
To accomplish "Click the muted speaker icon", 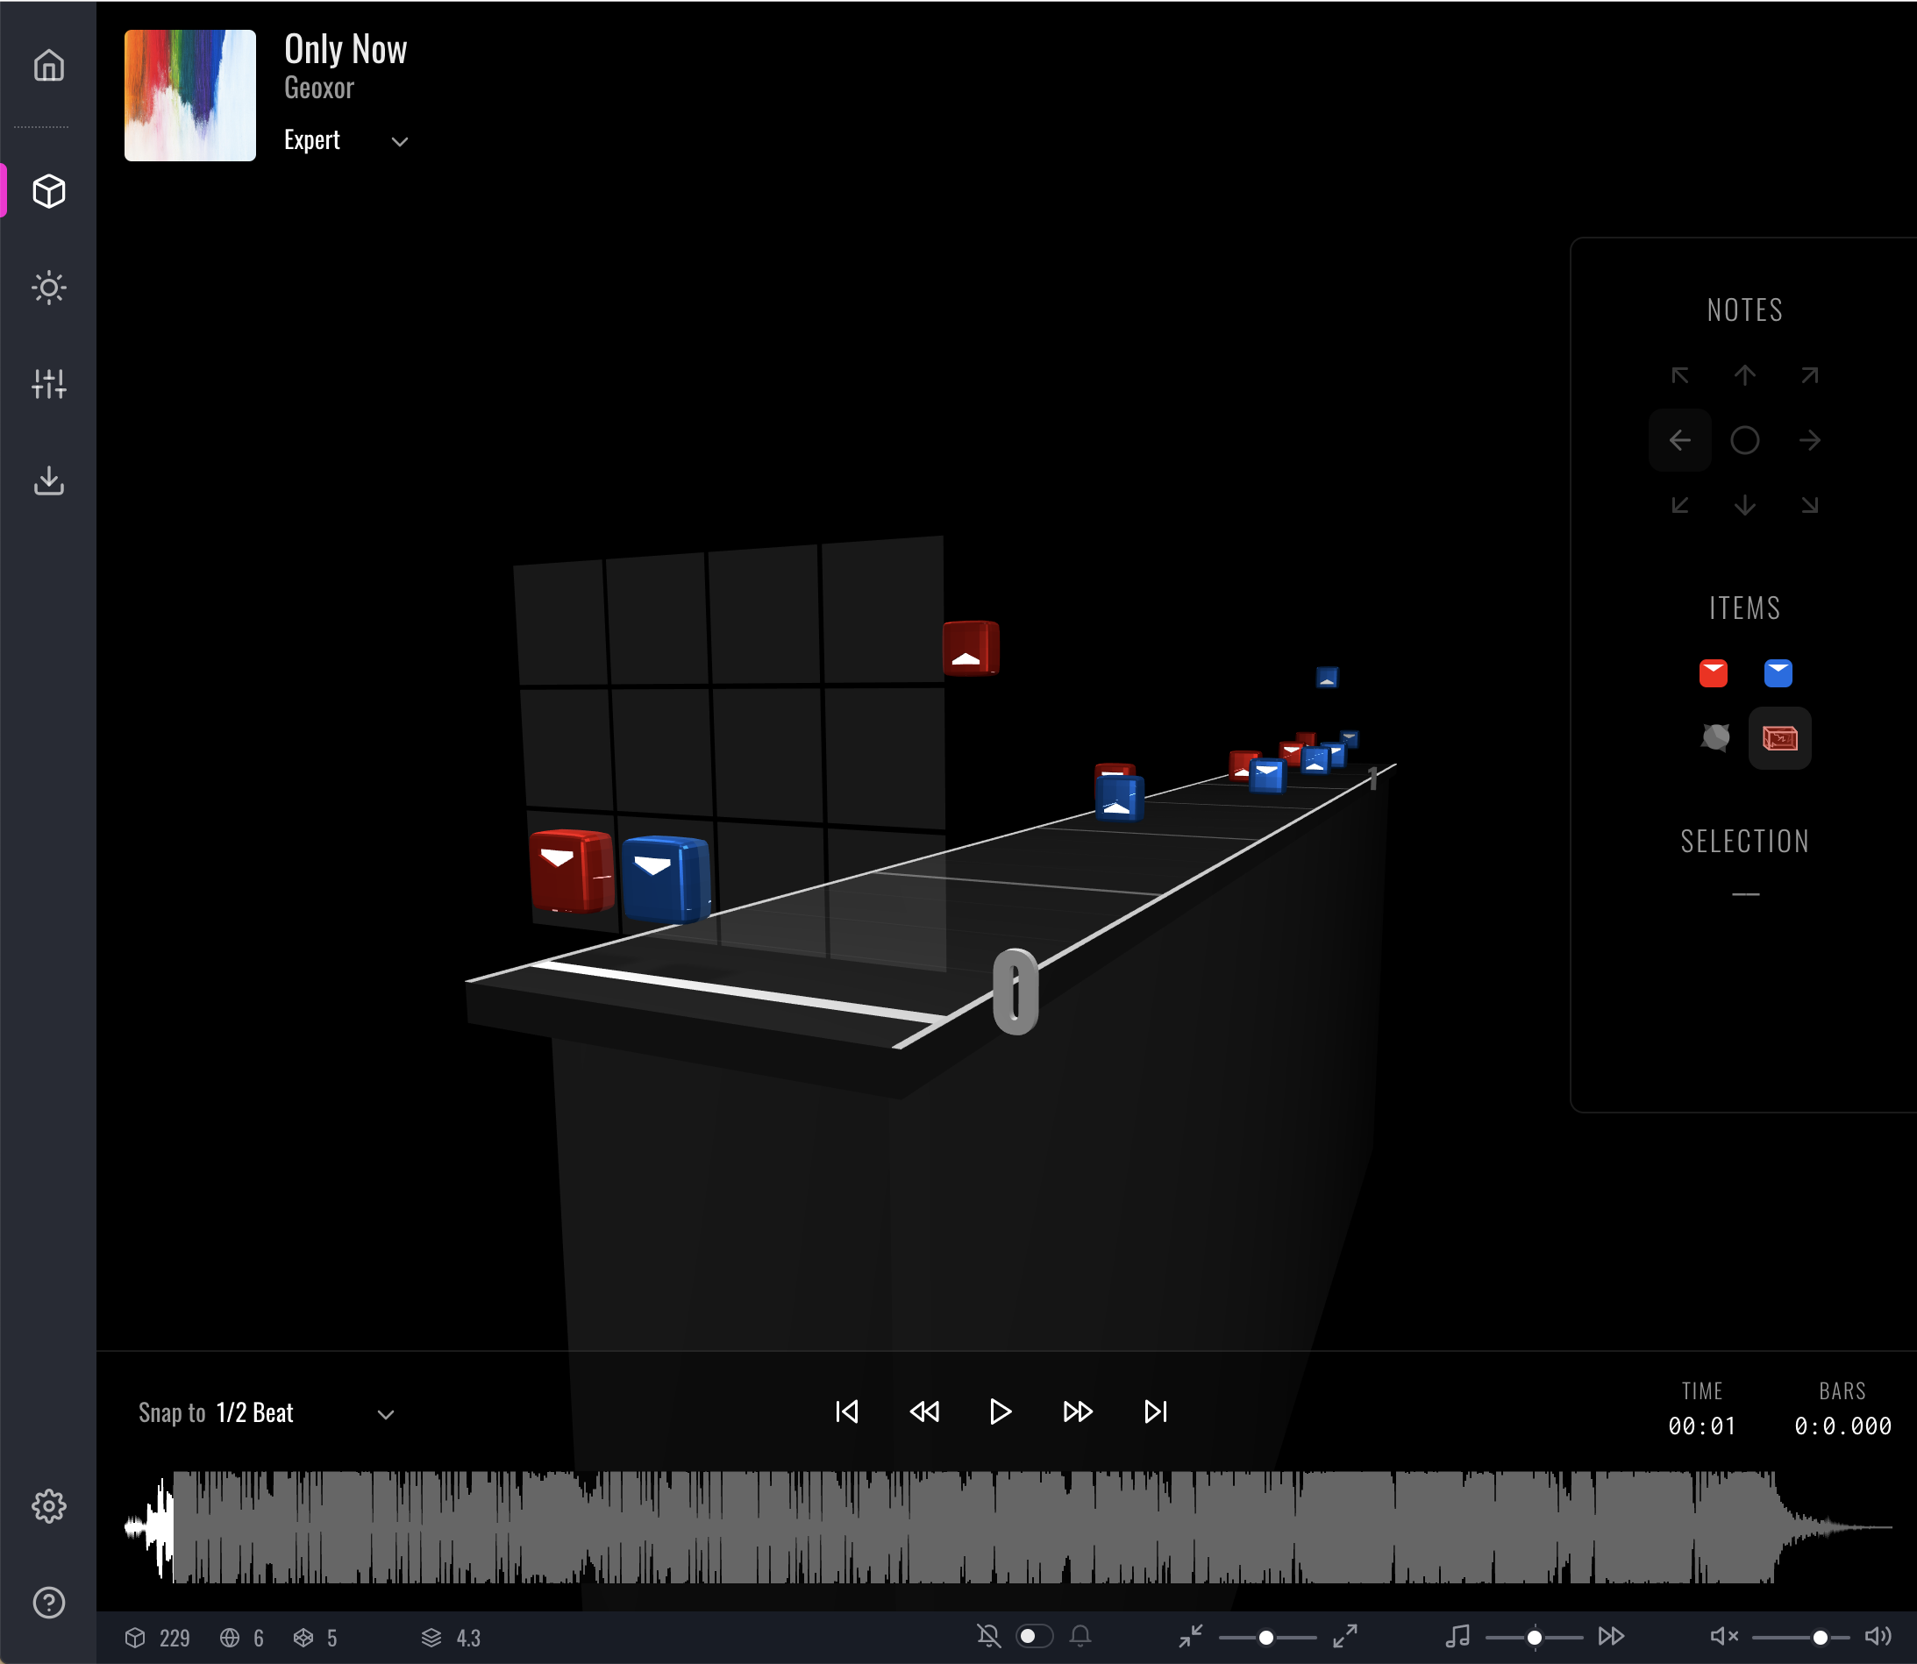I will coord(1724,1636).
